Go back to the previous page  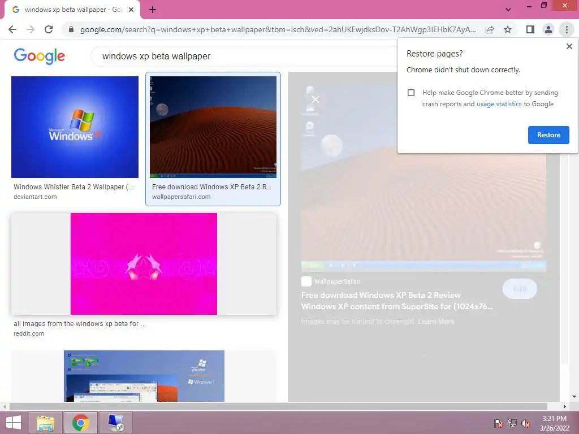[x=12, y=29]
